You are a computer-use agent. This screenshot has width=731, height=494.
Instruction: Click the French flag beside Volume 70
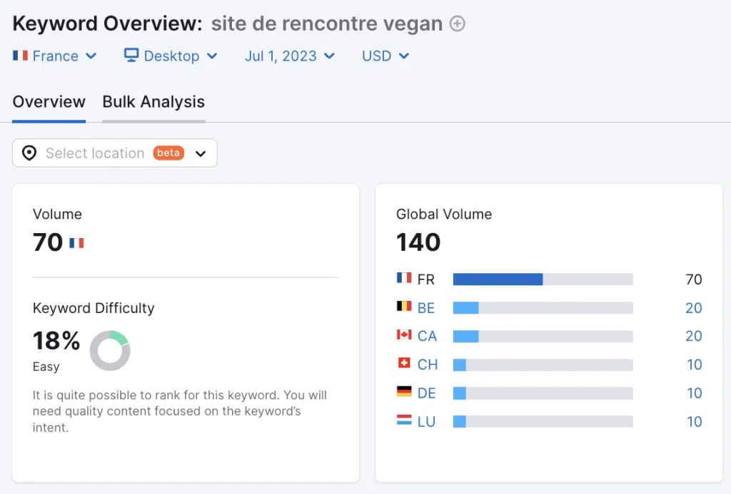76,242
